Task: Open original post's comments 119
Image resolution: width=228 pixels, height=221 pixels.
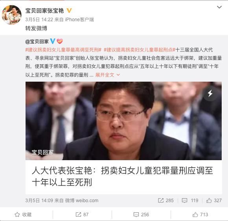Action: point(190,201)
